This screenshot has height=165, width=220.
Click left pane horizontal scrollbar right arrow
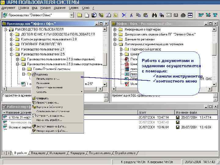tap(100, 89)
